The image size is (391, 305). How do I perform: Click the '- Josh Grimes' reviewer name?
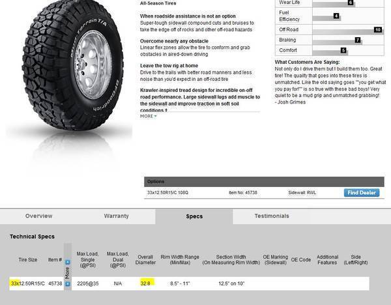coord(290,102)
